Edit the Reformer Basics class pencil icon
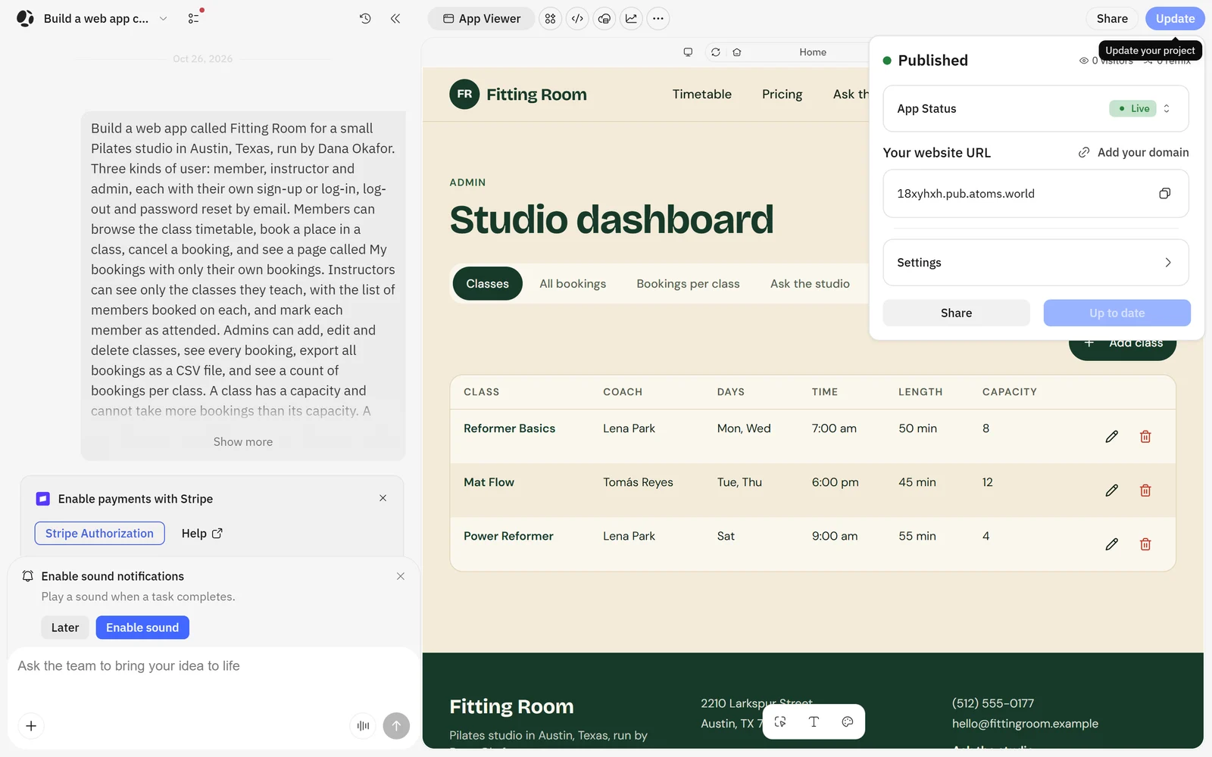Image resolution: width=1212 pixels, height=757 pixels. click(1111, 437)
